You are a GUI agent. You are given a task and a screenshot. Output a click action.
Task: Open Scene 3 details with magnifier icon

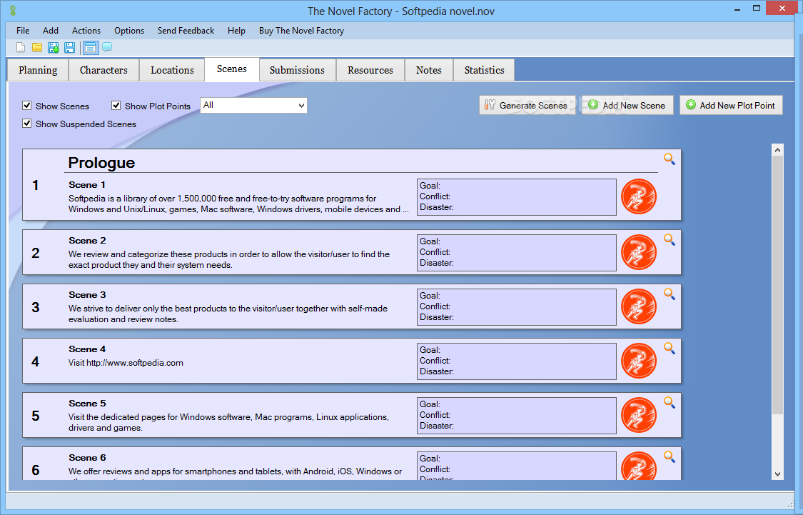pos(670,294)
